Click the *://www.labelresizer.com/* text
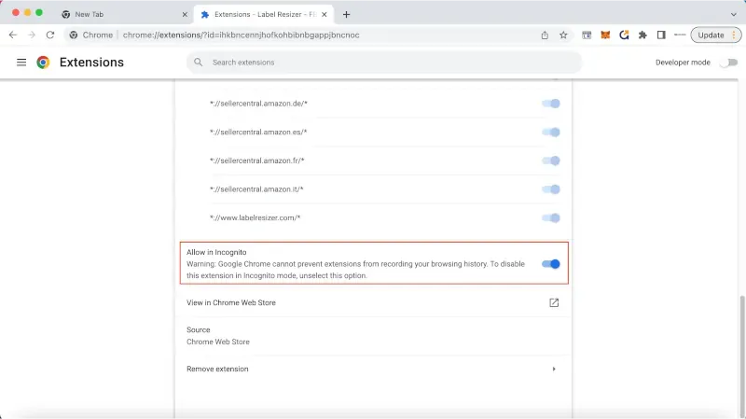746x419 pixels. (255, 217)
